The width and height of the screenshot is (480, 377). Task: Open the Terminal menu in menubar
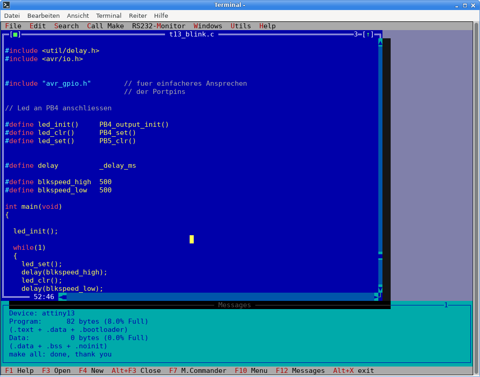(108, 15)
